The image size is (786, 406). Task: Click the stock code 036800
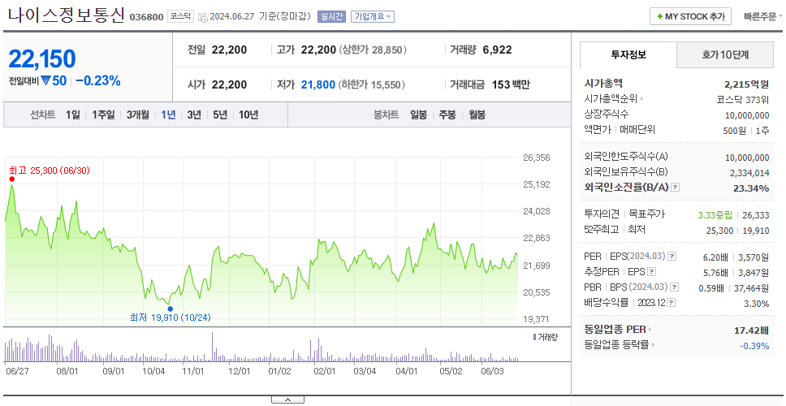click(146, 17)
